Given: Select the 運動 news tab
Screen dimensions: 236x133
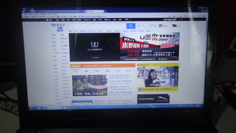Looking at the screenshot, I should pyautogui.click(x=87, y=71).
